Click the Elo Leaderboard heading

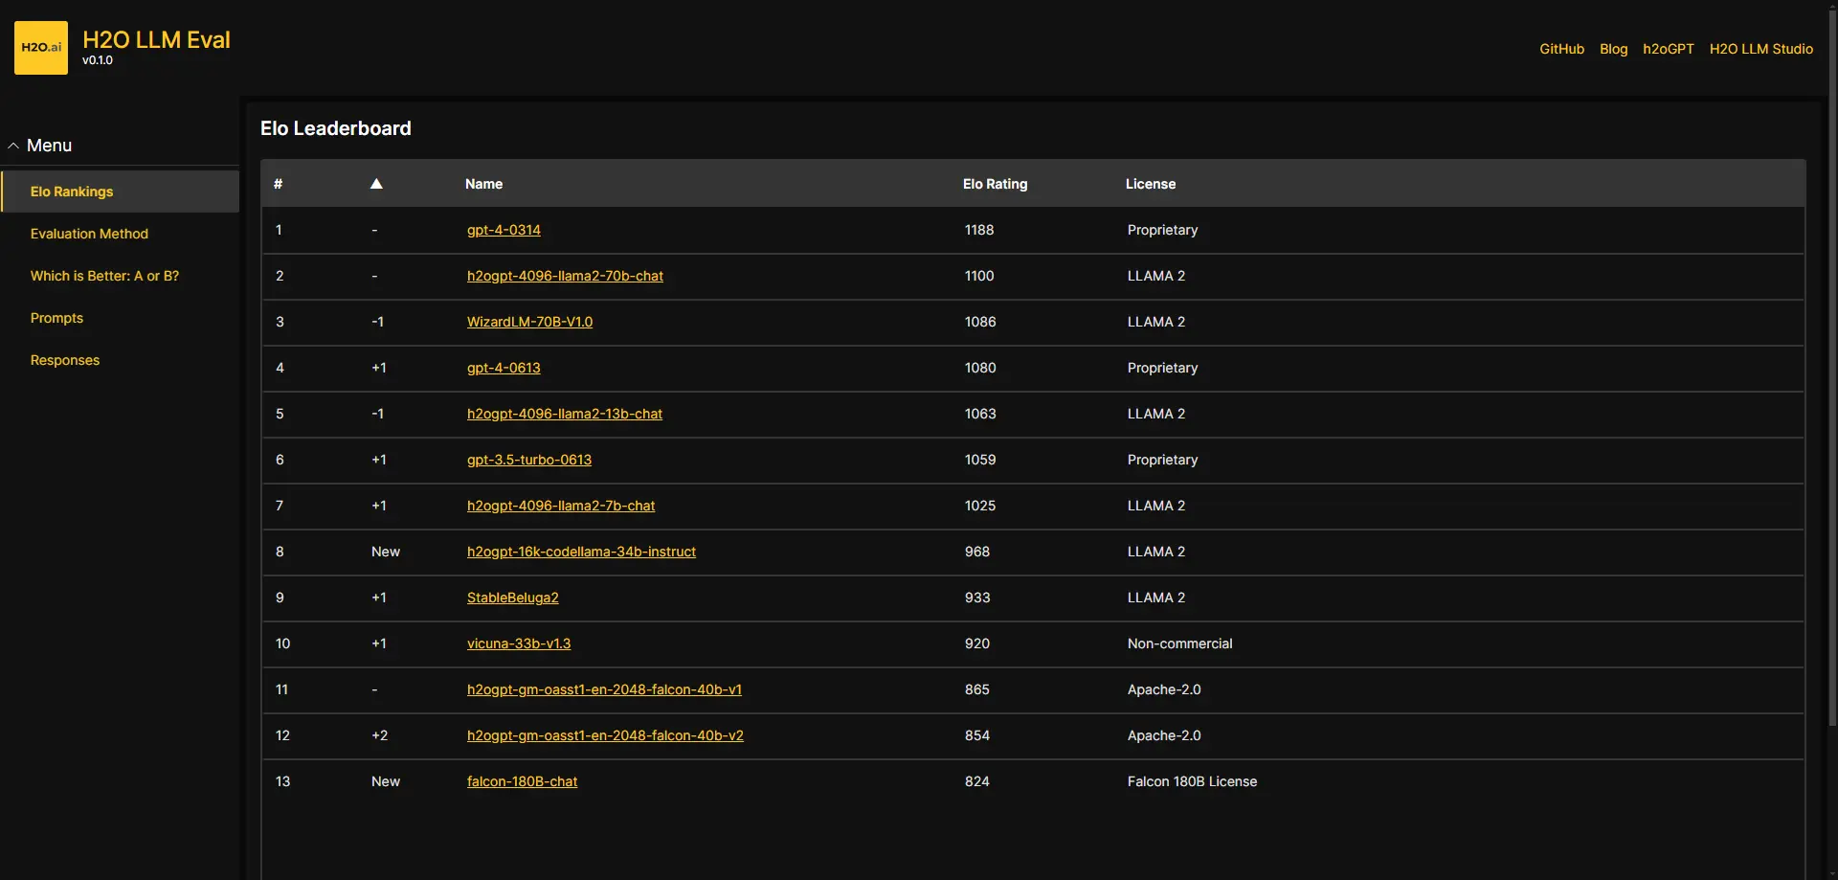tap(335, 128)
